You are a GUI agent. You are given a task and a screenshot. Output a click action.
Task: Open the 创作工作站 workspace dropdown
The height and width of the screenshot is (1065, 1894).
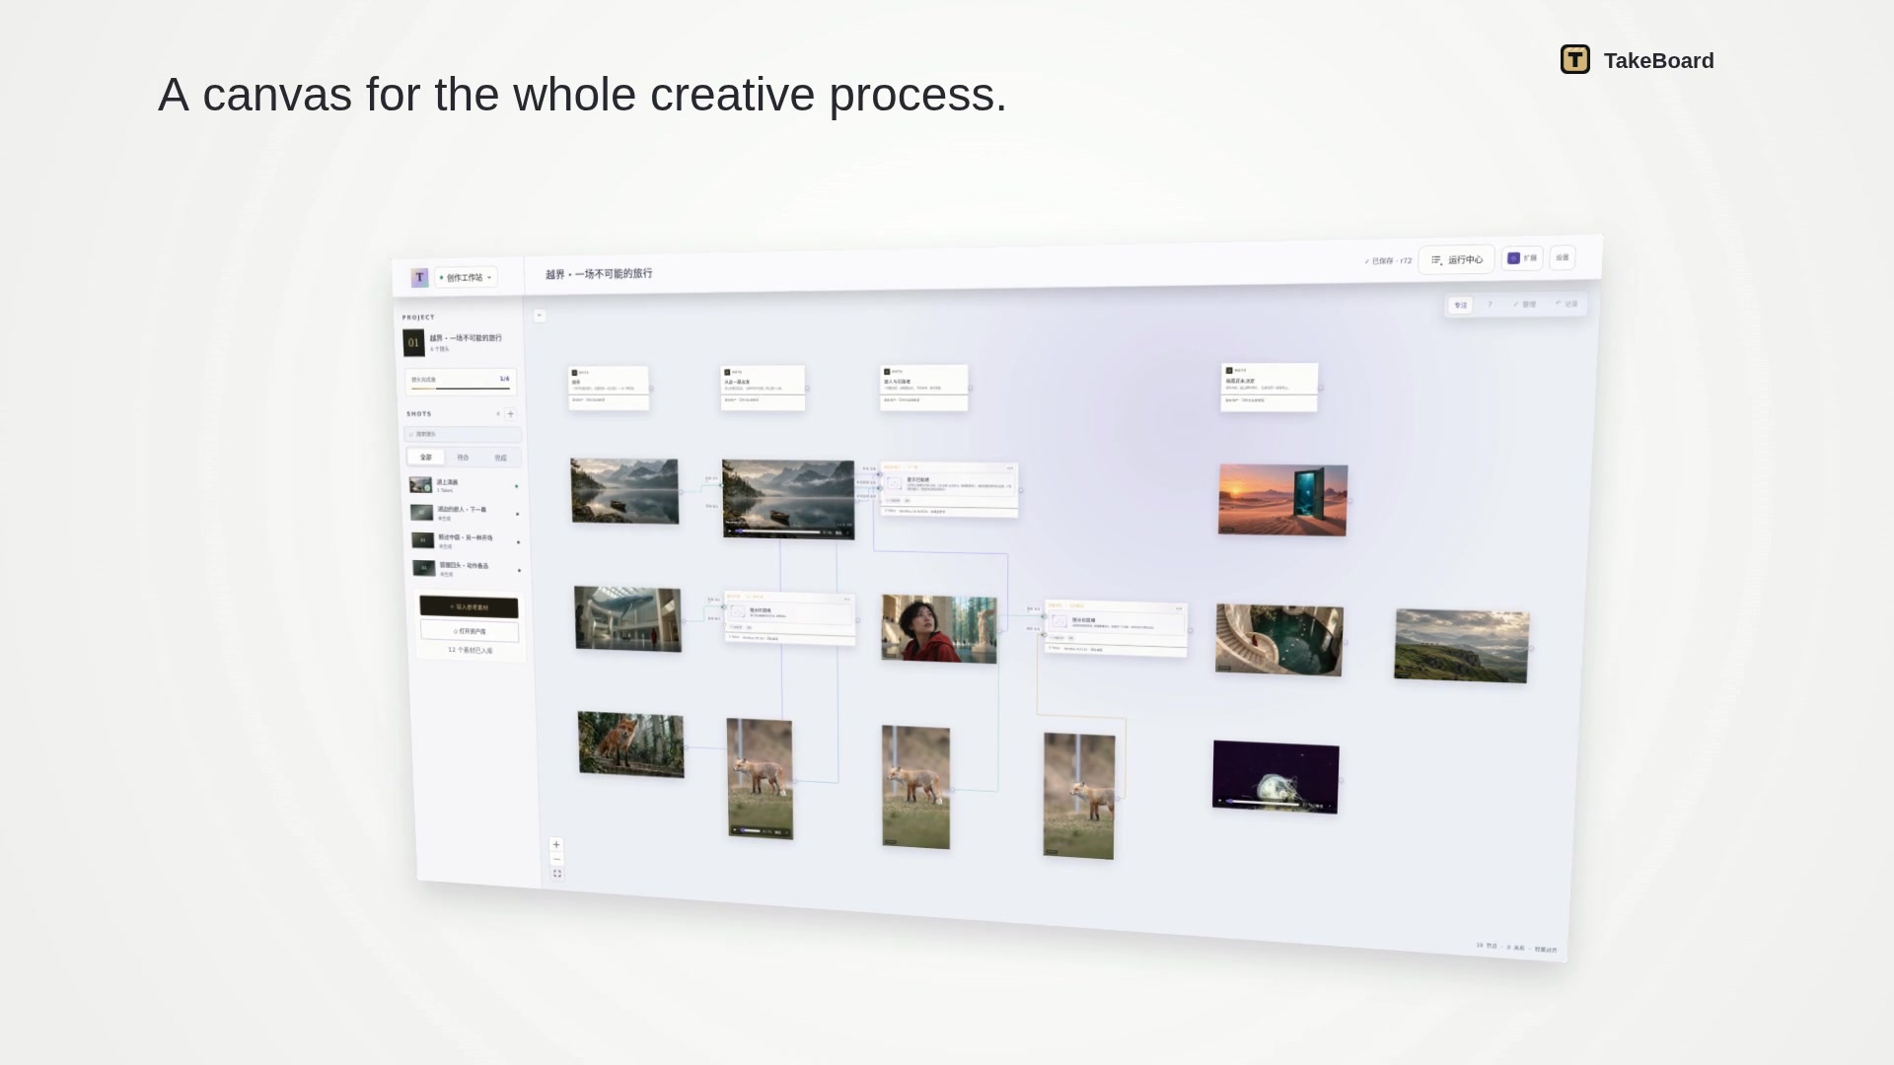[x=466, y=277]
